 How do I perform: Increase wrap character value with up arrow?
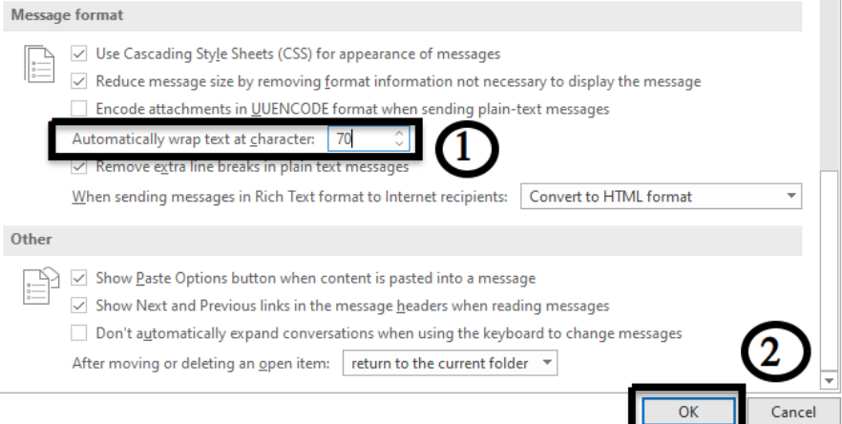399,134
